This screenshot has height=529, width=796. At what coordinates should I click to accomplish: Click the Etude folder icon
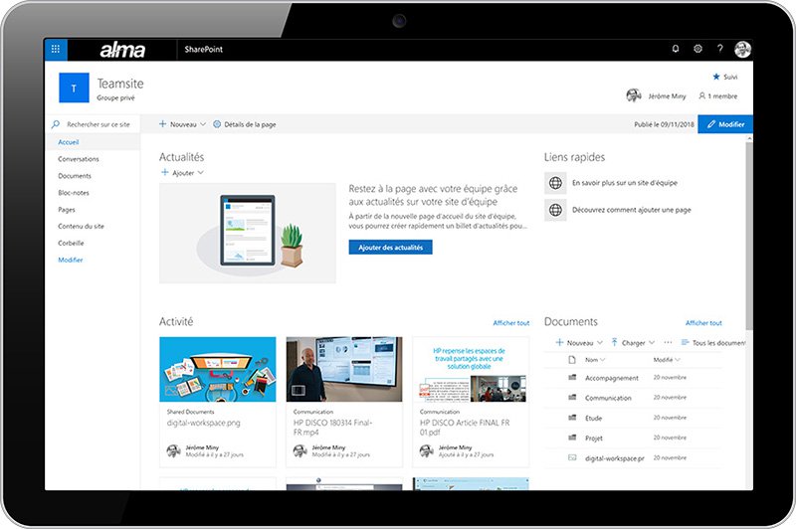point(572,418)
